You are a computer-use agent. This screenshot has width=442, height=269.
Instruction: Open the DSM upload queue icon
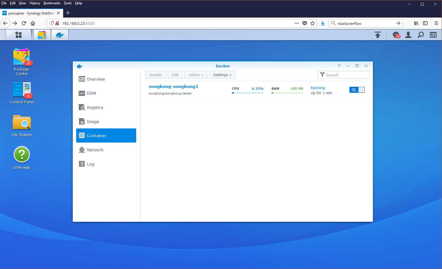click(378, 35)
